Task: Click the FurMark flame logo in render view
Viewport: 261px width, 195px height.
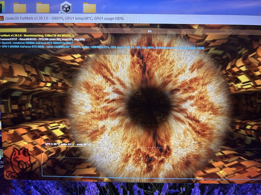Action: pos(22,163)
